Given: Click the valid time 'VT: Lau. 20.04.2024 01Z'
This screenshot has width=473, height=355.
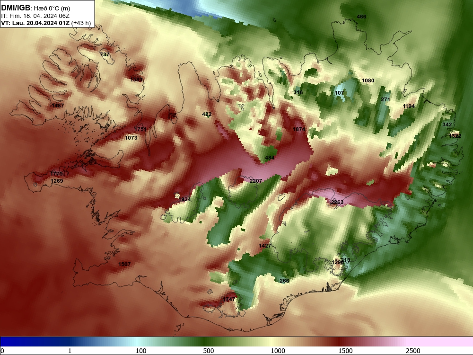Looking at the screenshot, I should [35, 23].
